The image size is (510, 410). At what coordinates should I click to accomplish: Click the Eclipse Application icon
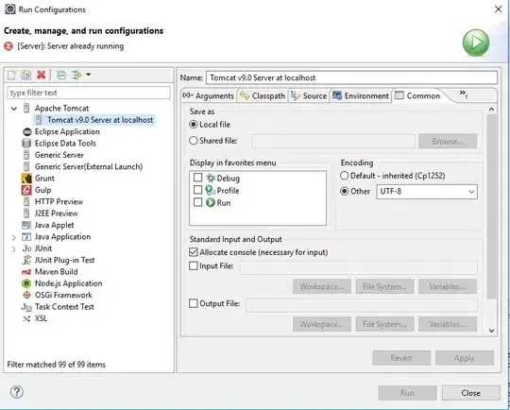pyautogui.click(x=26, y=132)
